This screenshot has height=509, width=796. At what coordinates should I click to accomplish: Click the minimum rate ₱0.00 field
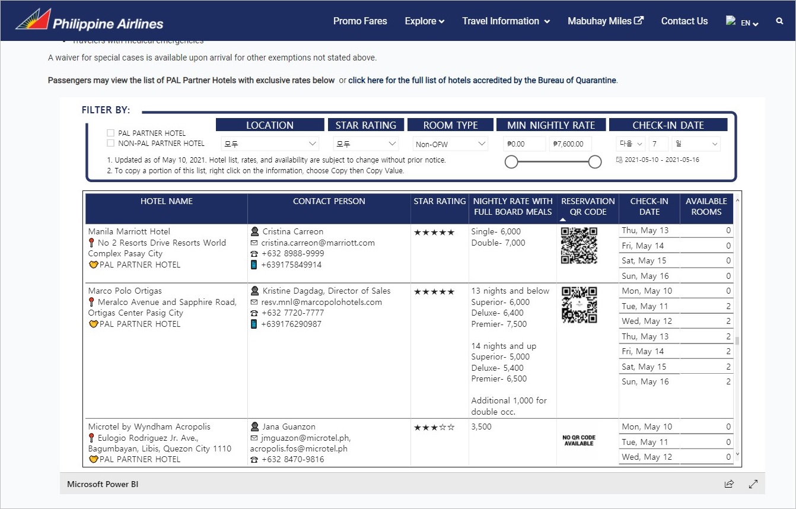click(524, 144)
